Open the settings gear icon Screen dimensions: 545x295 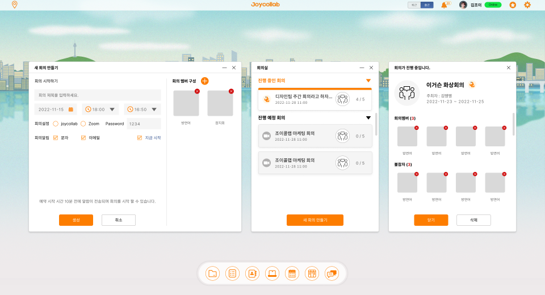point(527,5)
